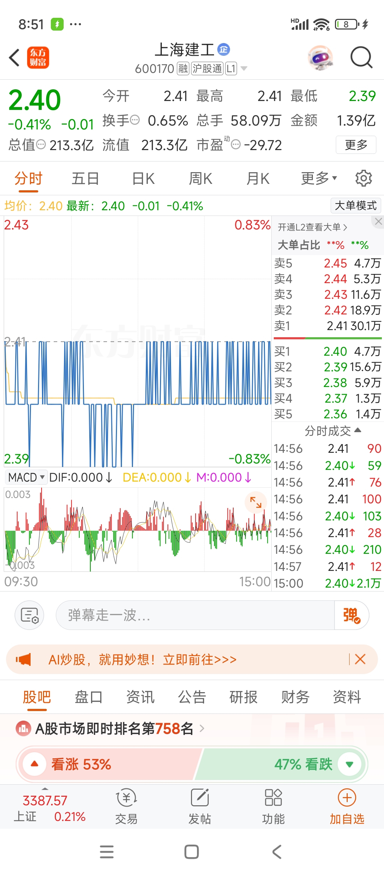Image resolution: width=384 pixels, height=875 pixels.
Task: Select 14:57 trade row 2.41
Action: tap(327, 567)
